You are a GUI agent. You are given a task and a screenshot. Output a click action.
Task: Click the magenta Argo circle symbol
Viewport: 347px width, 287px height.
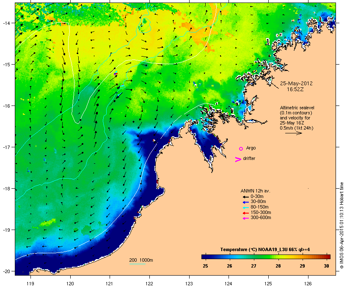pos(241,149)
